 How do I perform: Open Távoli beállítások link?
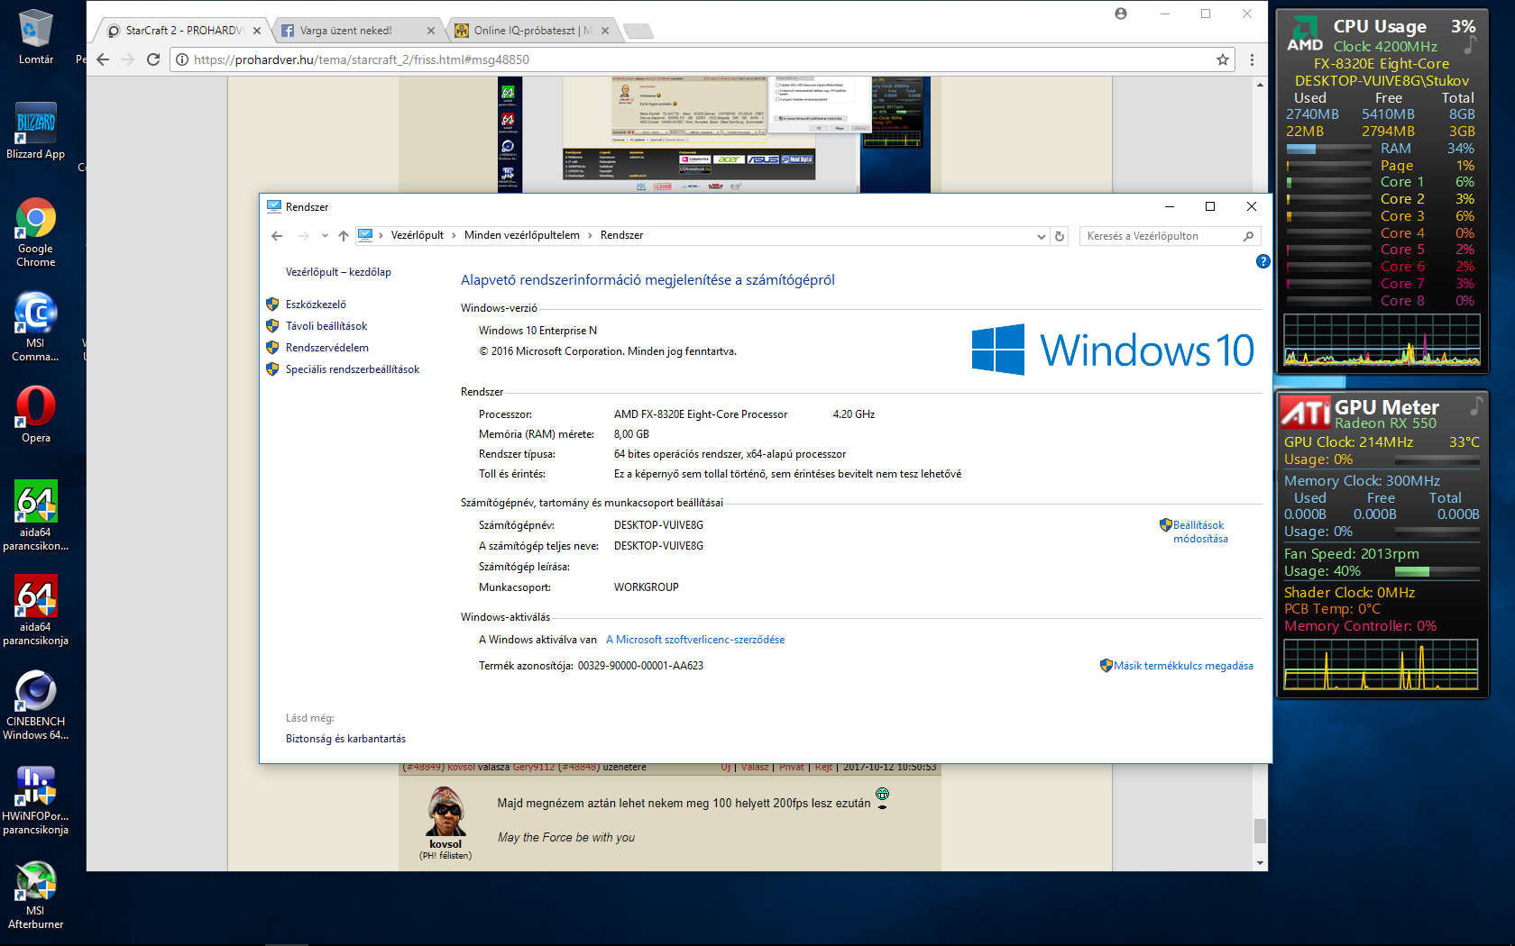click(326, 326)
